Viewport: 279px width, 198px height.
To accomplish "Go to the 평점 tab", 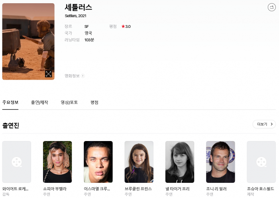I will (94, 102).
